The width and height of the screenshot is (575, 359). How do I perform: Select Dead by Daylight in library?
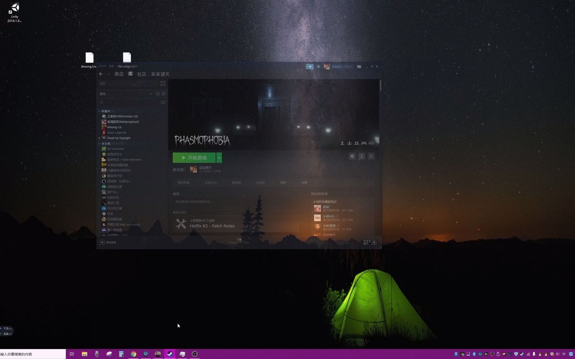pos(118,138)
